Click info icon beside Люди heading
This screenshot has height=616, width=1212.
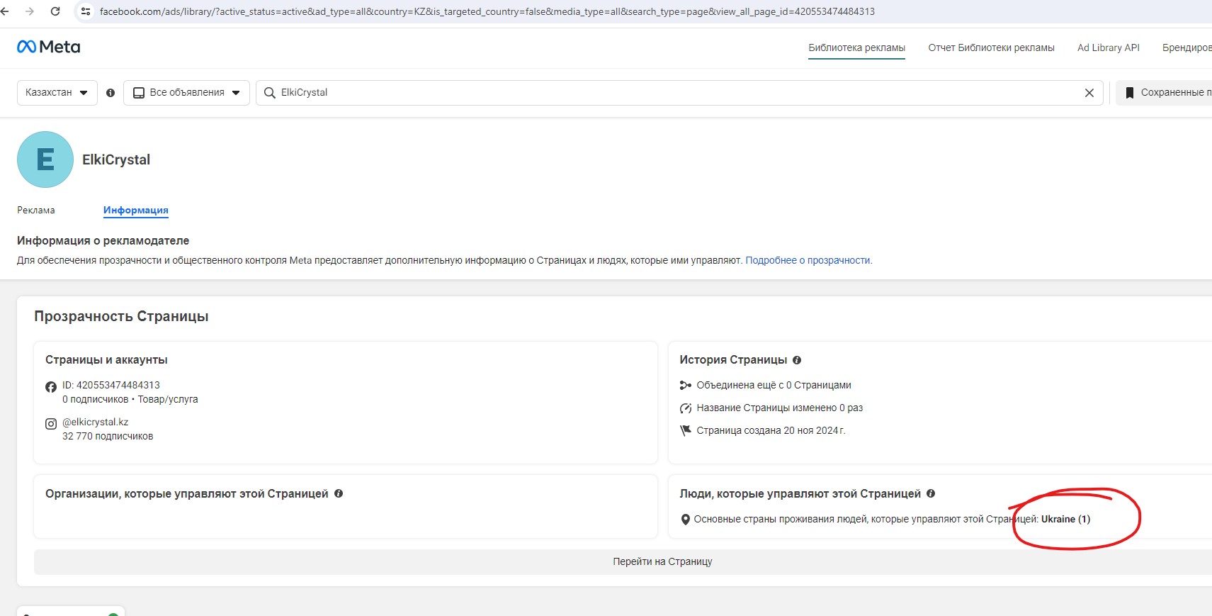pos(931,493)
